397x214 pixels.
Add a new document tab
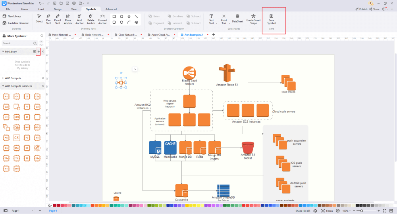point(214,34)
